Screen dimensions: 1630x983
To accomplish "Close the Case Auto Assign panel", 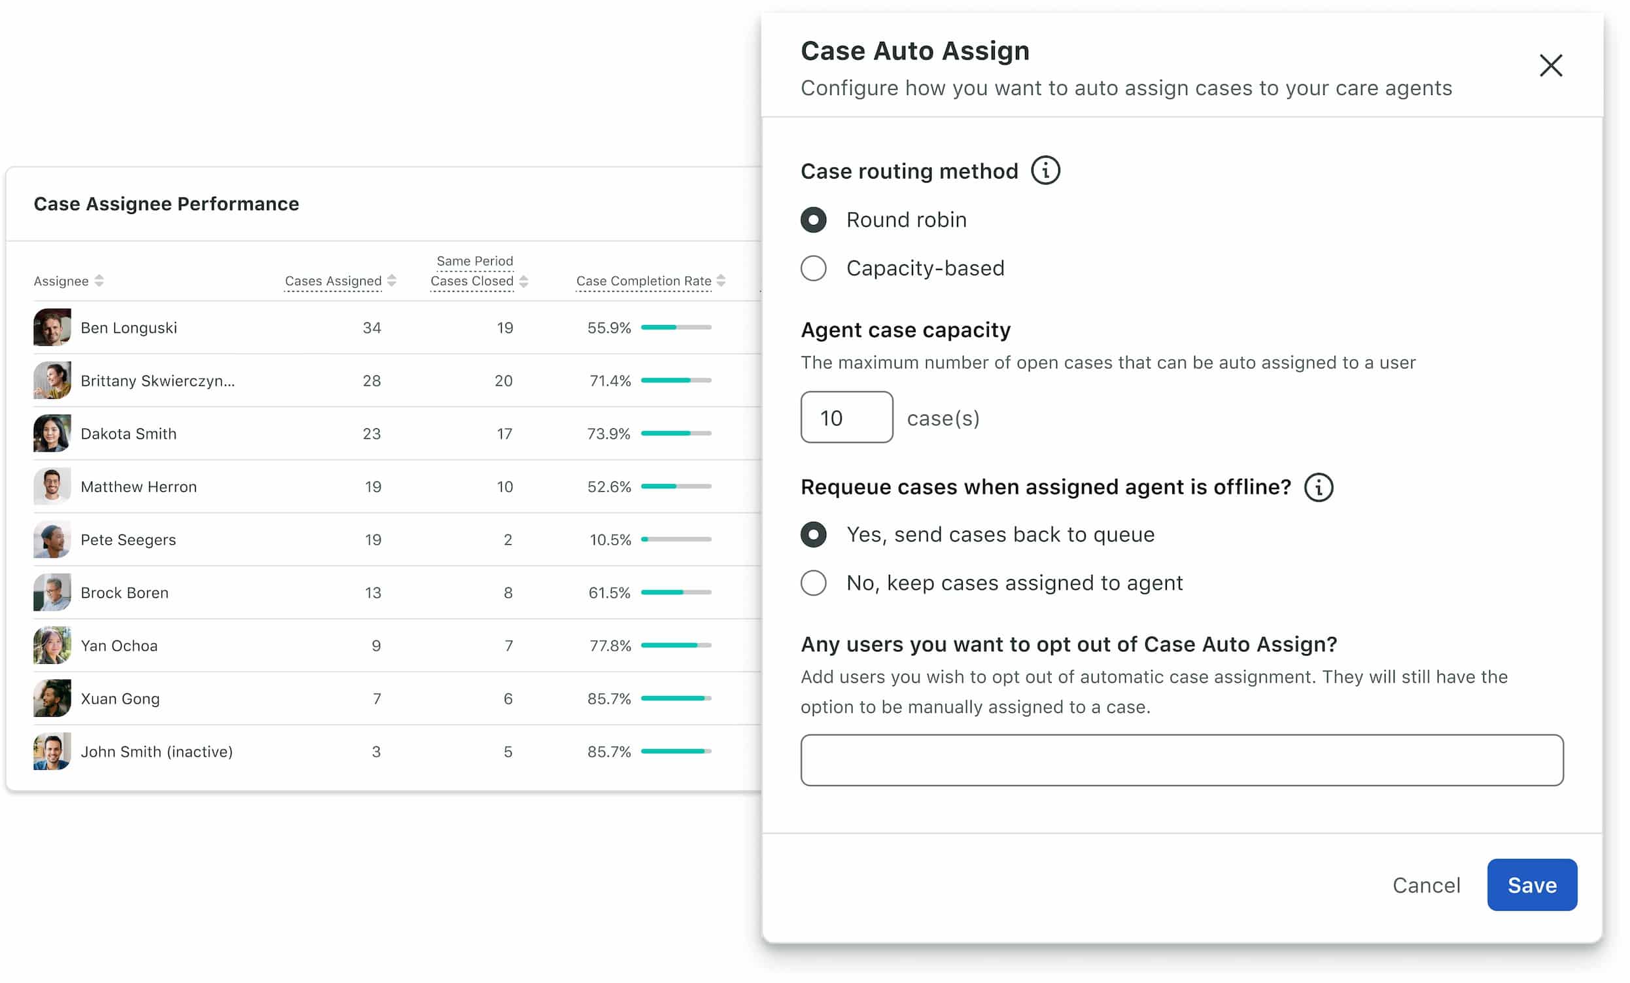I will [1551, 65].
